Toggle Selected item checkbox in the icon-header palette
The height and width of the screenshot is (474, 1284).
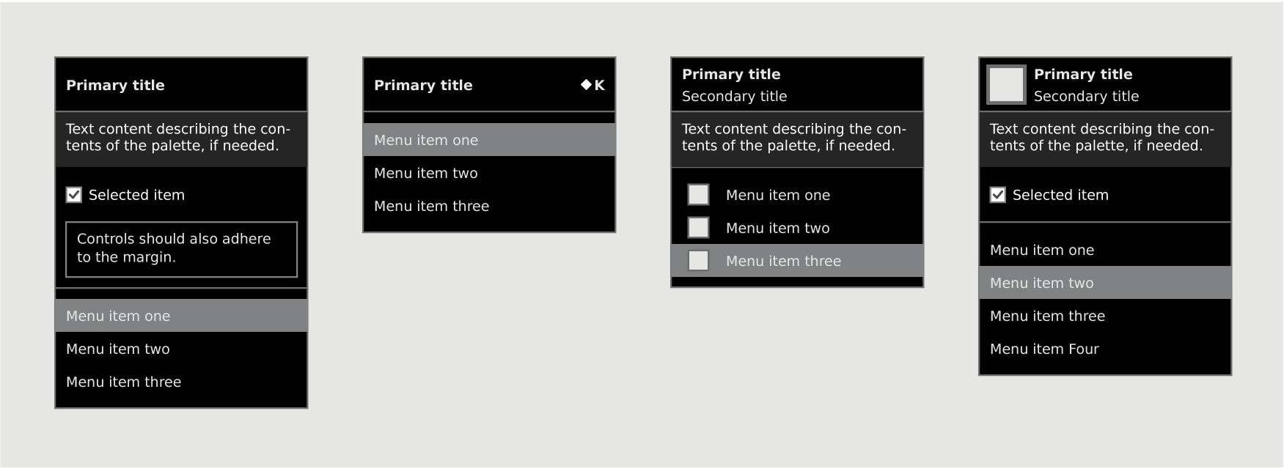pos(998,195)
